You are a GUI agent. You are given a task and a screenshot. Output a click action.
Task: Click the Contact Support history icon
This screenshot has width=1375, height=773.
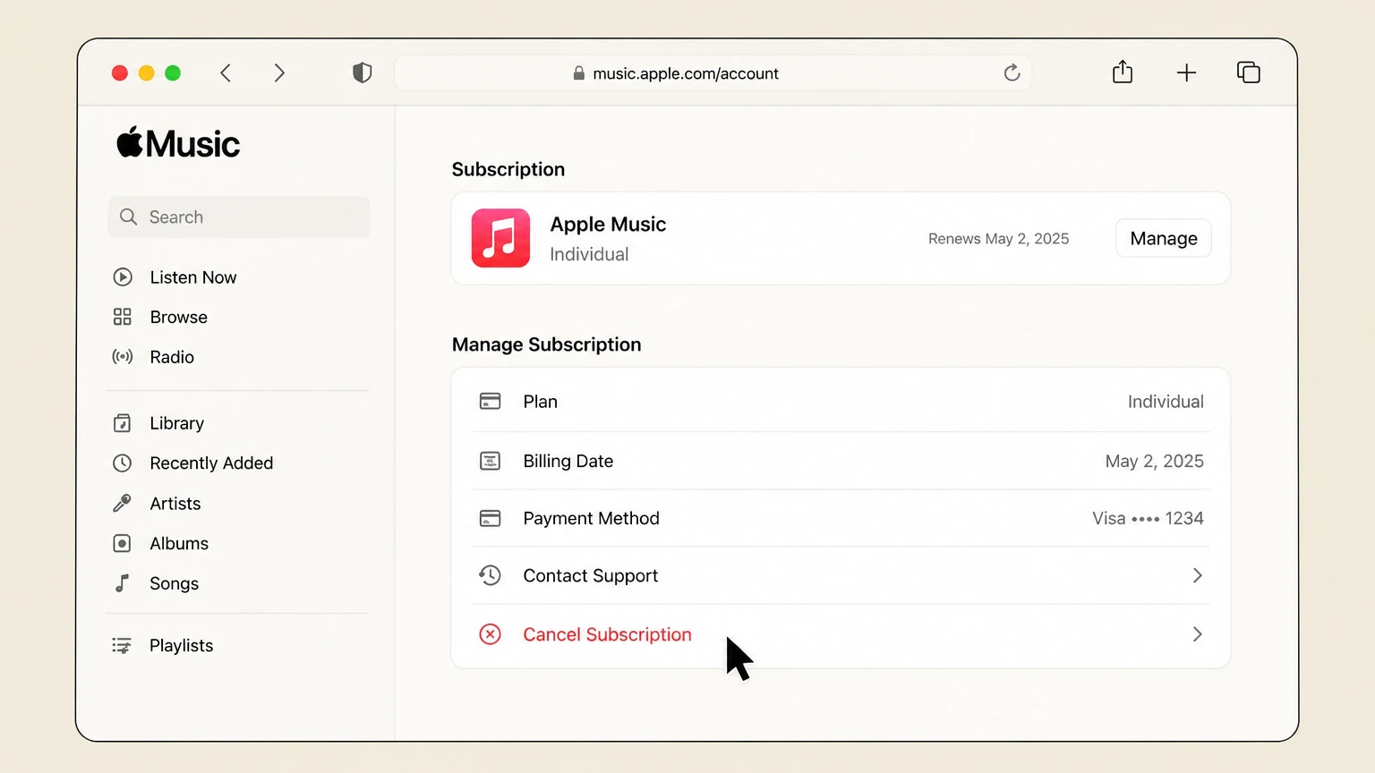click(x=490, y=575)
